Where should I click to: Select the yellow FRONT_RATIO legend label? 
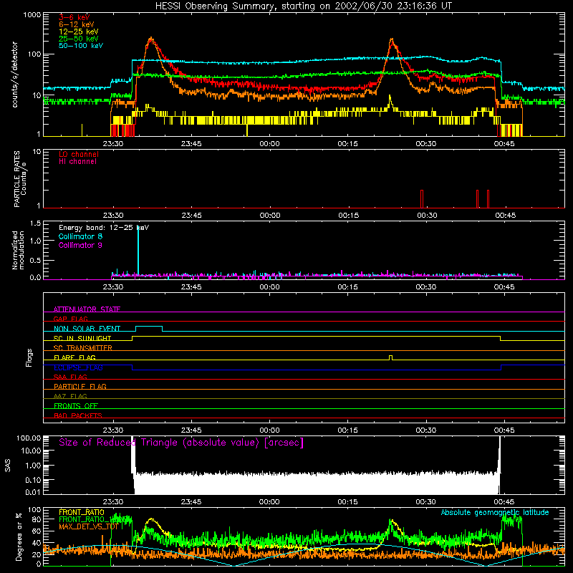pos(82,512)
